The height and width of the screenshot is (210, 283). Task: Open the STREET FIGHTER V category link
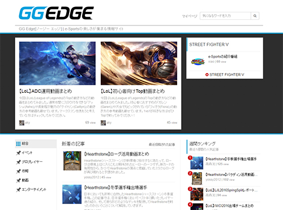227,75
